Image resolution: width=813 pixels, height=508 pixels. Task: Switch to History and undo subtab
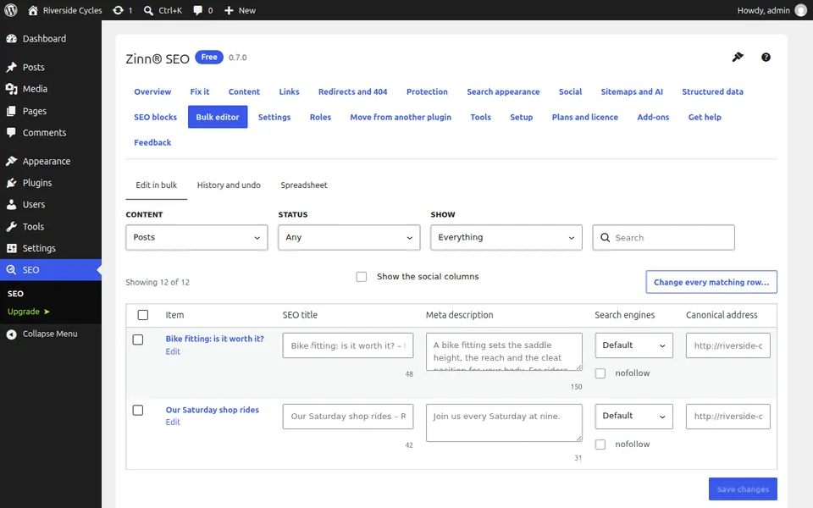(x=229, y=185)
